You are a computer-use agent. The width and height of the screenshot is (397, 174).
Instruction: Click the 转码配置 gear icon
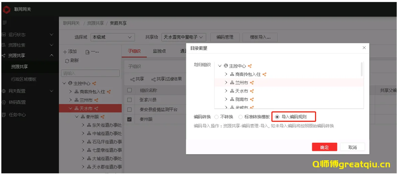tap(4, 102)
